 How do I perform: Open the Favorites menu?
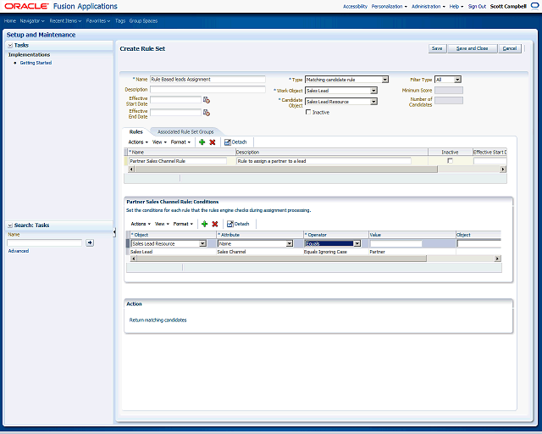click(98, 21)
